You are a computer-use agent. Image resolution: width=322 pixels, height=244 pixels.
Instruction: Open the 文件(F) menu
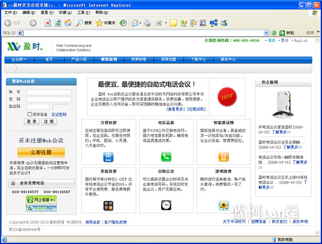tap(10, 12)
